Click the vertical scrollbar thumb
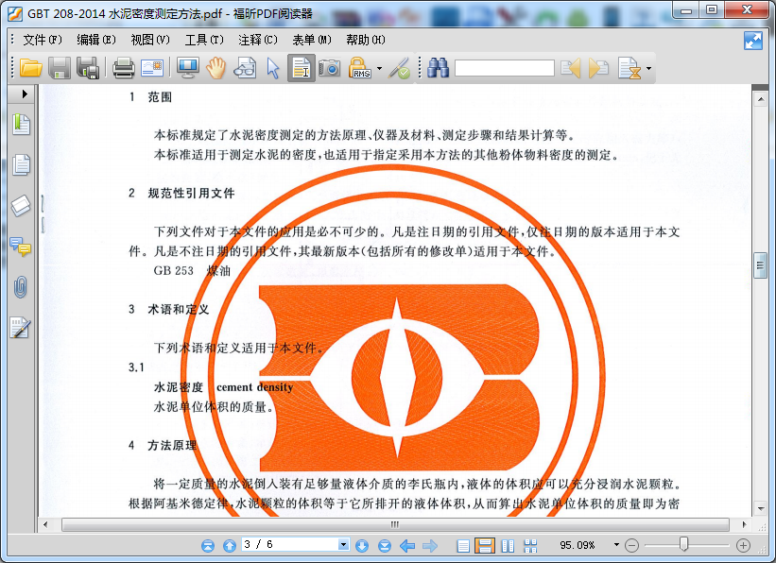Image resolution: width=776 pixels, height=563 pixels. [760, 265]
